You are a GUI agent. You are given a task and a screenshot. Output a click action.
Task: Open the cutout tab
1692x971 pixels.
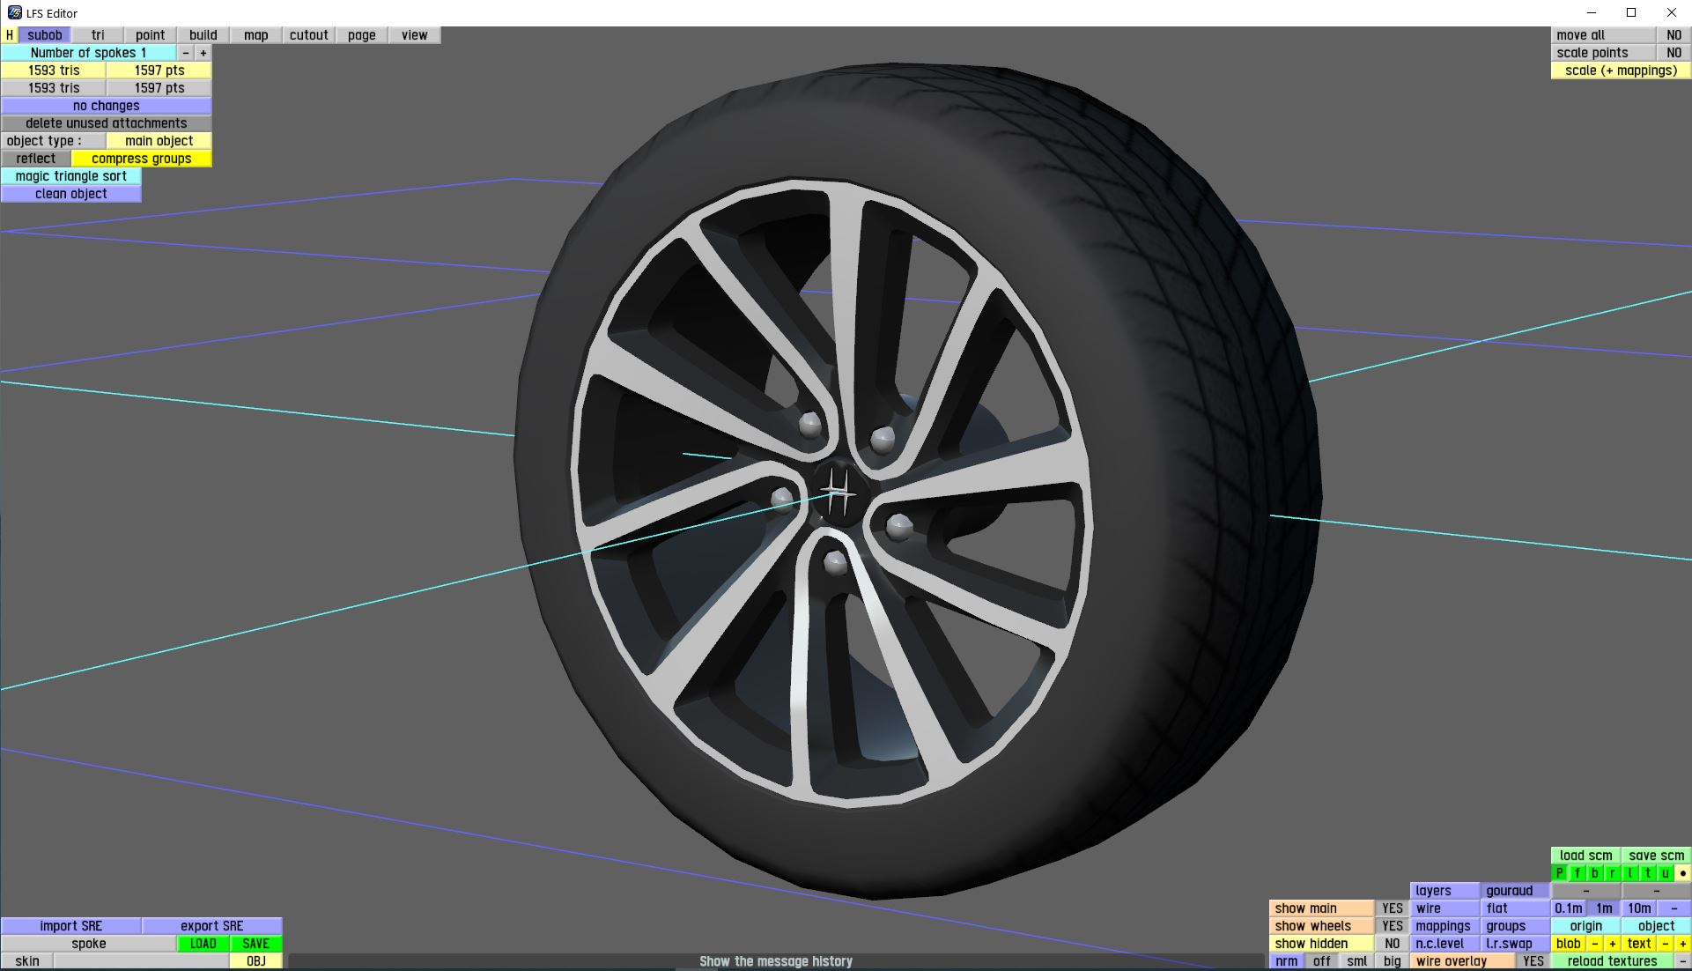[x=308, y=35]
